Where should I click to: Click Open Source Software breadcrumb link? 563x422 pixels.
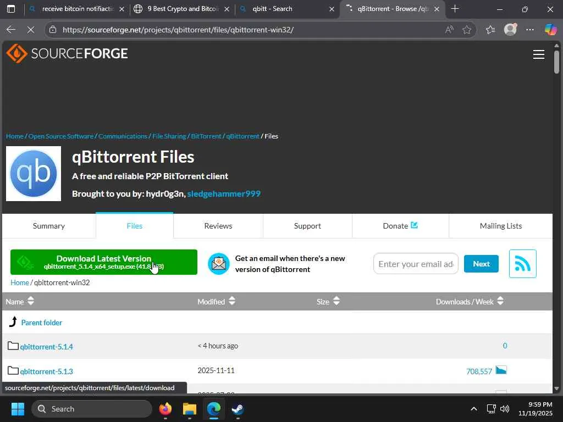tap(60, 136)
